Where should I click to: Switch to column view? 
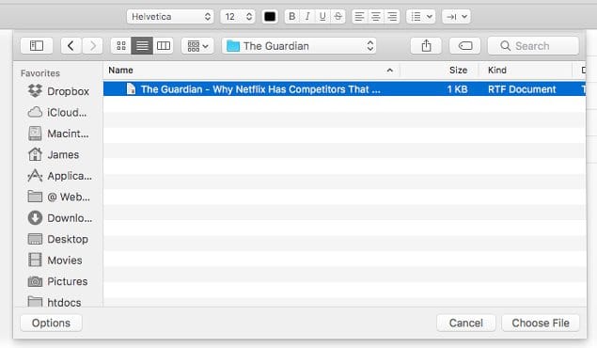click(x=164, y=46)
